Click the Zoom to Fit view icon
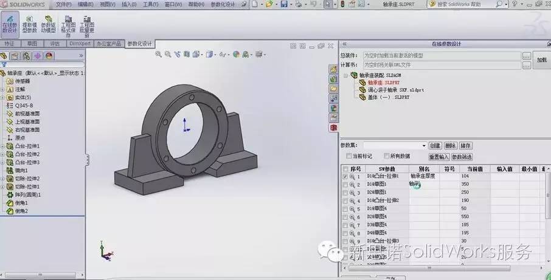Viewport: 551px width, 280px height. 159,54
